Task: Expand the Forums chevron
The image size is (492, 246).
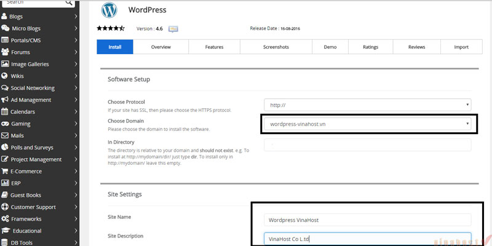Action: (x=76, y=52)
